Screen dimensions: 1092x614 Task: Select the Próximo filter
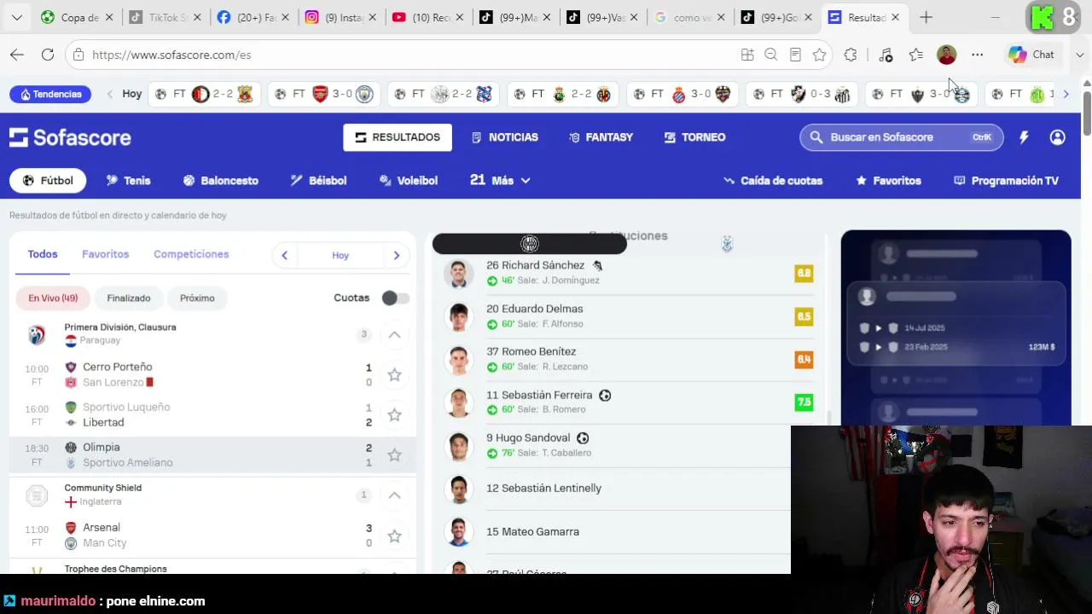coord(197,298)
